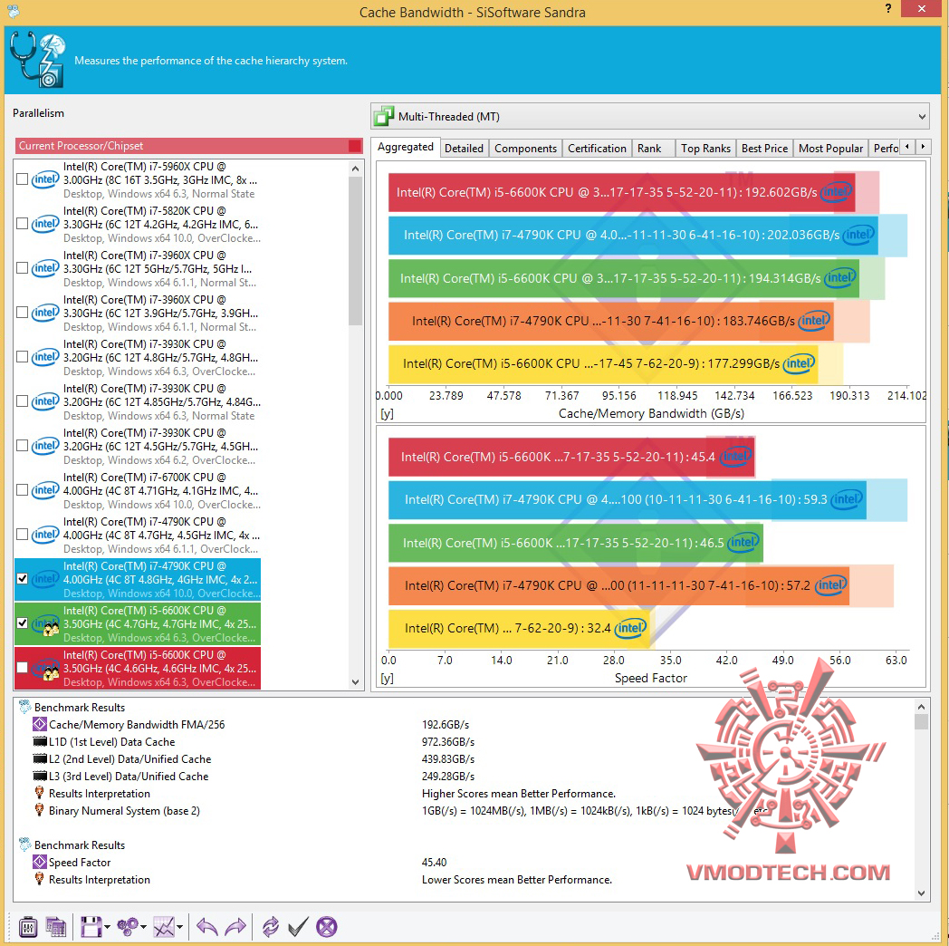
Task: Check the i7-6700K processor checkbox
Action: (x=23, y=490)
